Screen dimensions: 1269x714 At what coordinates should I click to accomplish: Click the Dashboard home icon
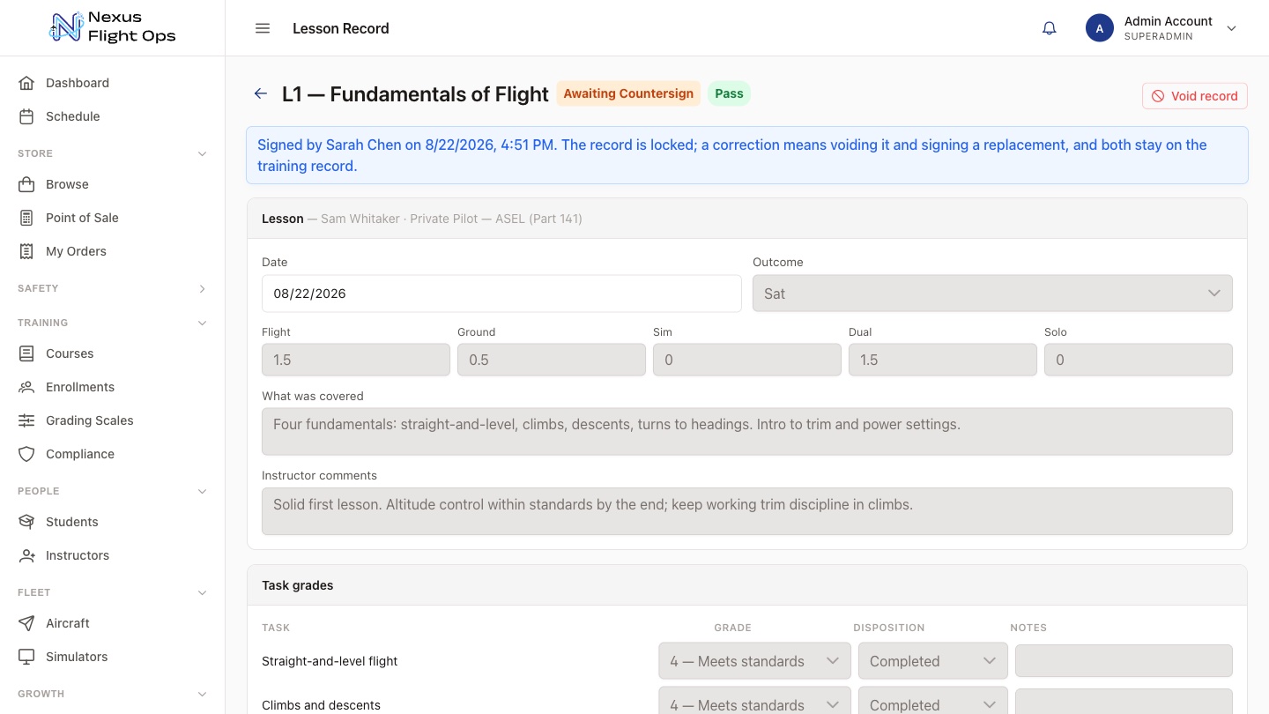[x=26, y=83]
